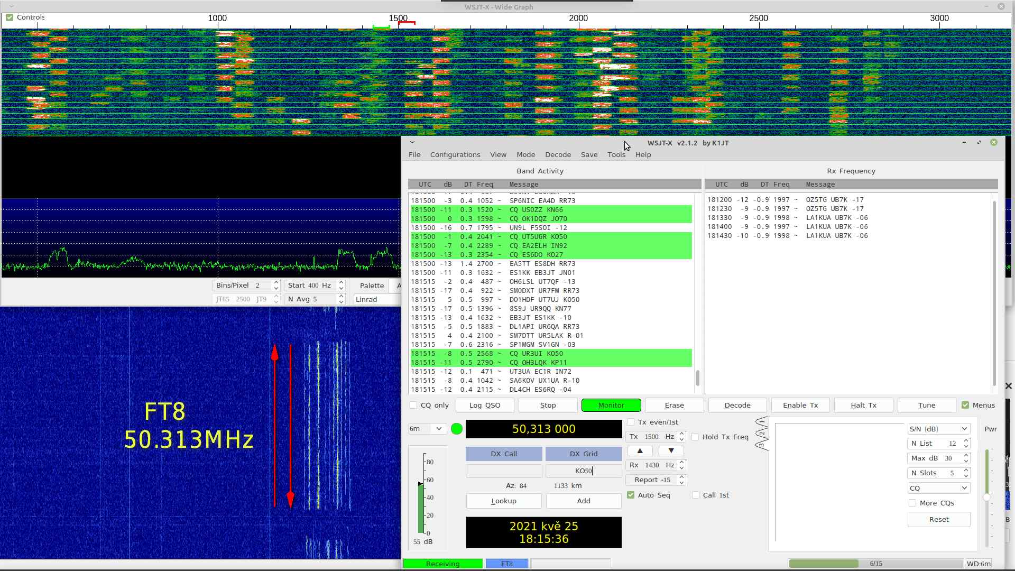Adjust the Pwr slider handle
This screenshot has height=571, width=1015.
(x=986, y=497)
